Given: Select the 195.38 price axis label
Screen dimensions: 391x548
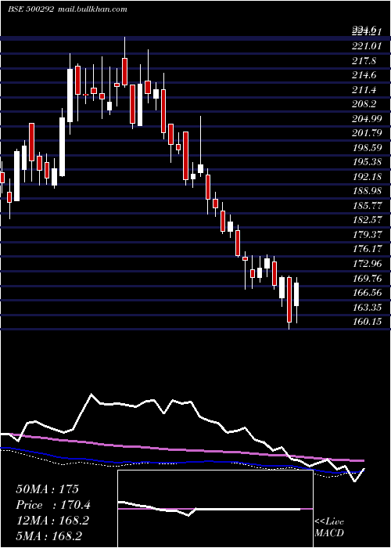Looking at the screenshot, I should (x=367, y=163).
